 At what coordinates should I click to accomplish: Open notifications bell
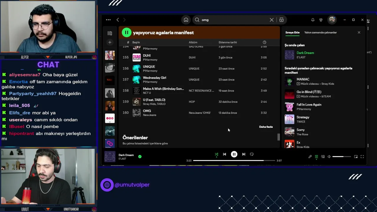313,20
